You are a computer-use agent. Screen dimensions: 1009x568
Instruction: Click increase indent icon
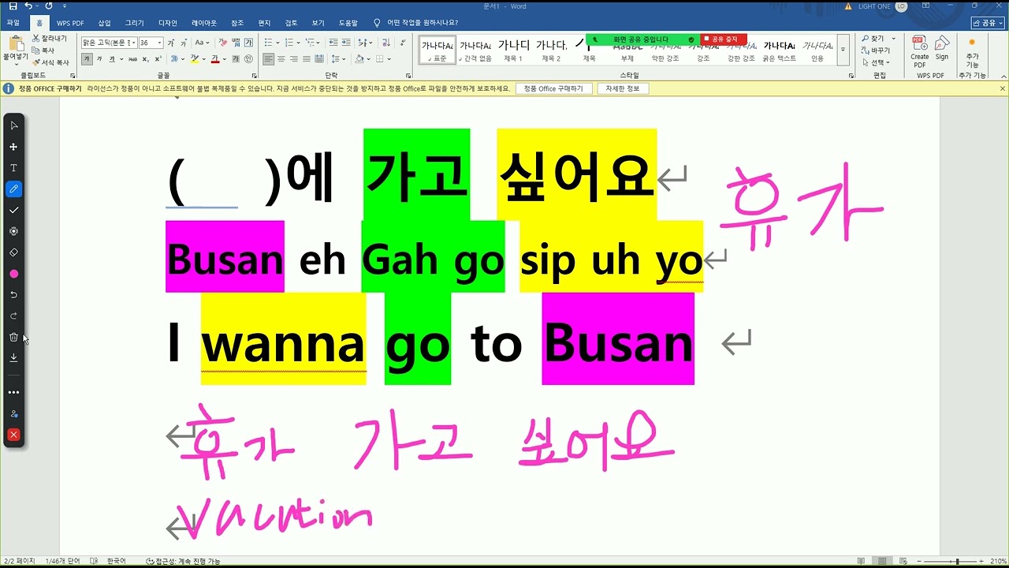[347, 43]
